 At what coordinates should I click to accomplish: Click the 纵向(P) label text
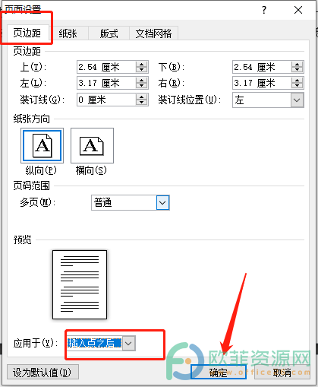click(x=41, y=170)
